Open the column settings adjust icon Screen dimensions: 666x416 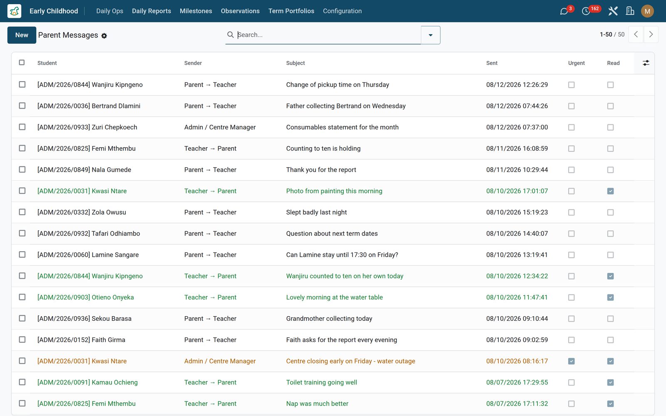(646, 63)
